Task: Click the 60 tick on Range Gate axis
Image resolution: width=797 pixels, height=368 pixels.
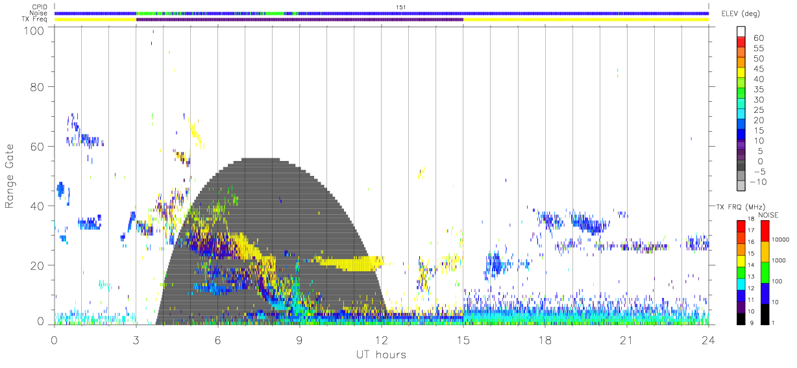Action: pos(36,146)
